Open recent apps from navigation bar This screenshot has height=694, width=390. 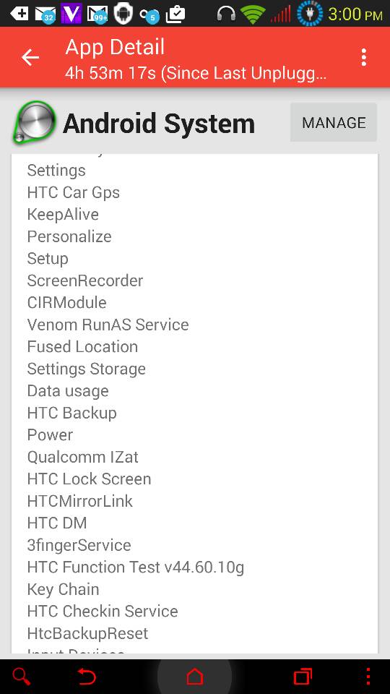[x=303, y=676]
